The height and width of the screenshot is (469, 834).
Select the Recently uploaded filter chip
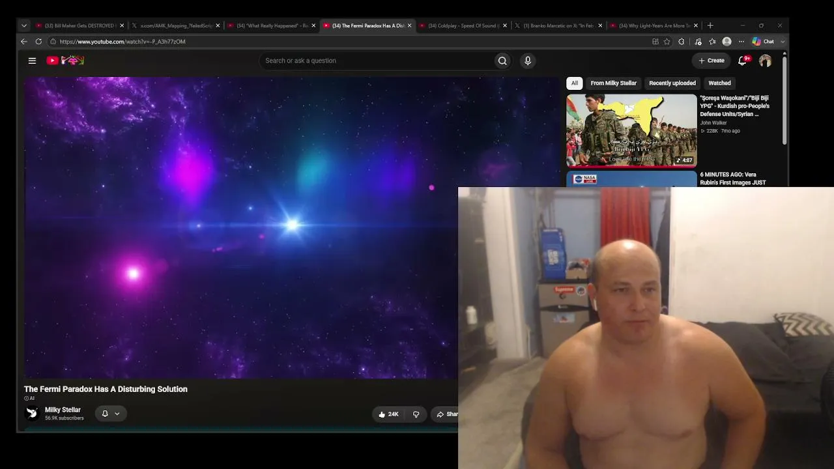point(672,83)
